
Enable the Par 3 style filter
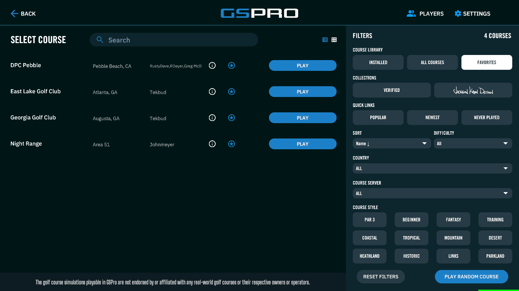click(370, 220)
